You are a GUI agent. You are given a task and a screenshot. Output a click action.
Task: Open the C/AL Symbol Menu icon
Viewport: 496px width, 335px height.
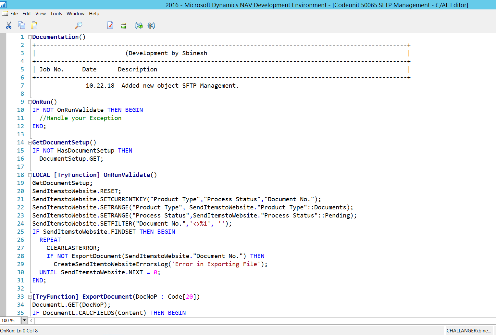pos(123,25)
